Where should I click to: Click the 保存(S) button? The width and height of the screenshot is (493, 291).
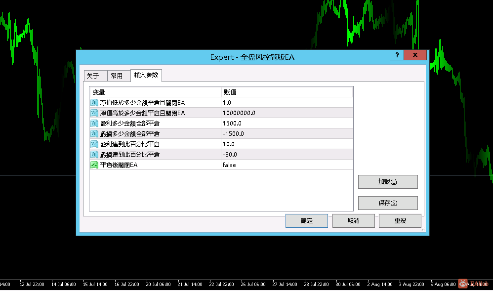[x=388, y=203]
